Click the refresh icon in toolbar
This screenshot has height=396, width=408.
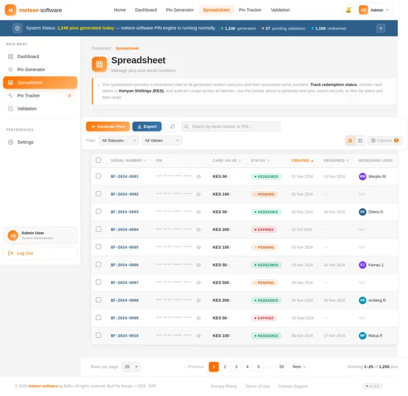click(x=173, y=126)
